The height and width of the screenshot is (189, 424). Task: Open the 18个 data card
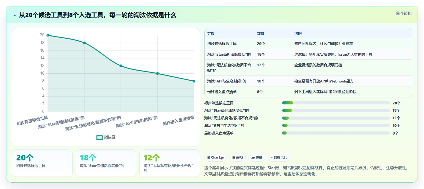click(106, 163)
